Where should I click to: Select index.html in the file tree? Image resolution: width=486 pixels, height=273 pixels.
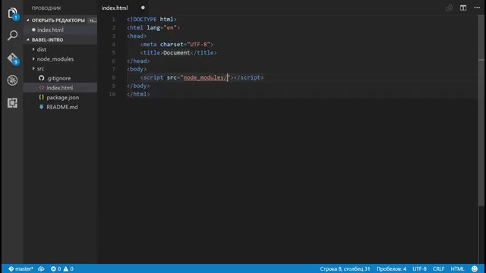(x=61, y=88)
